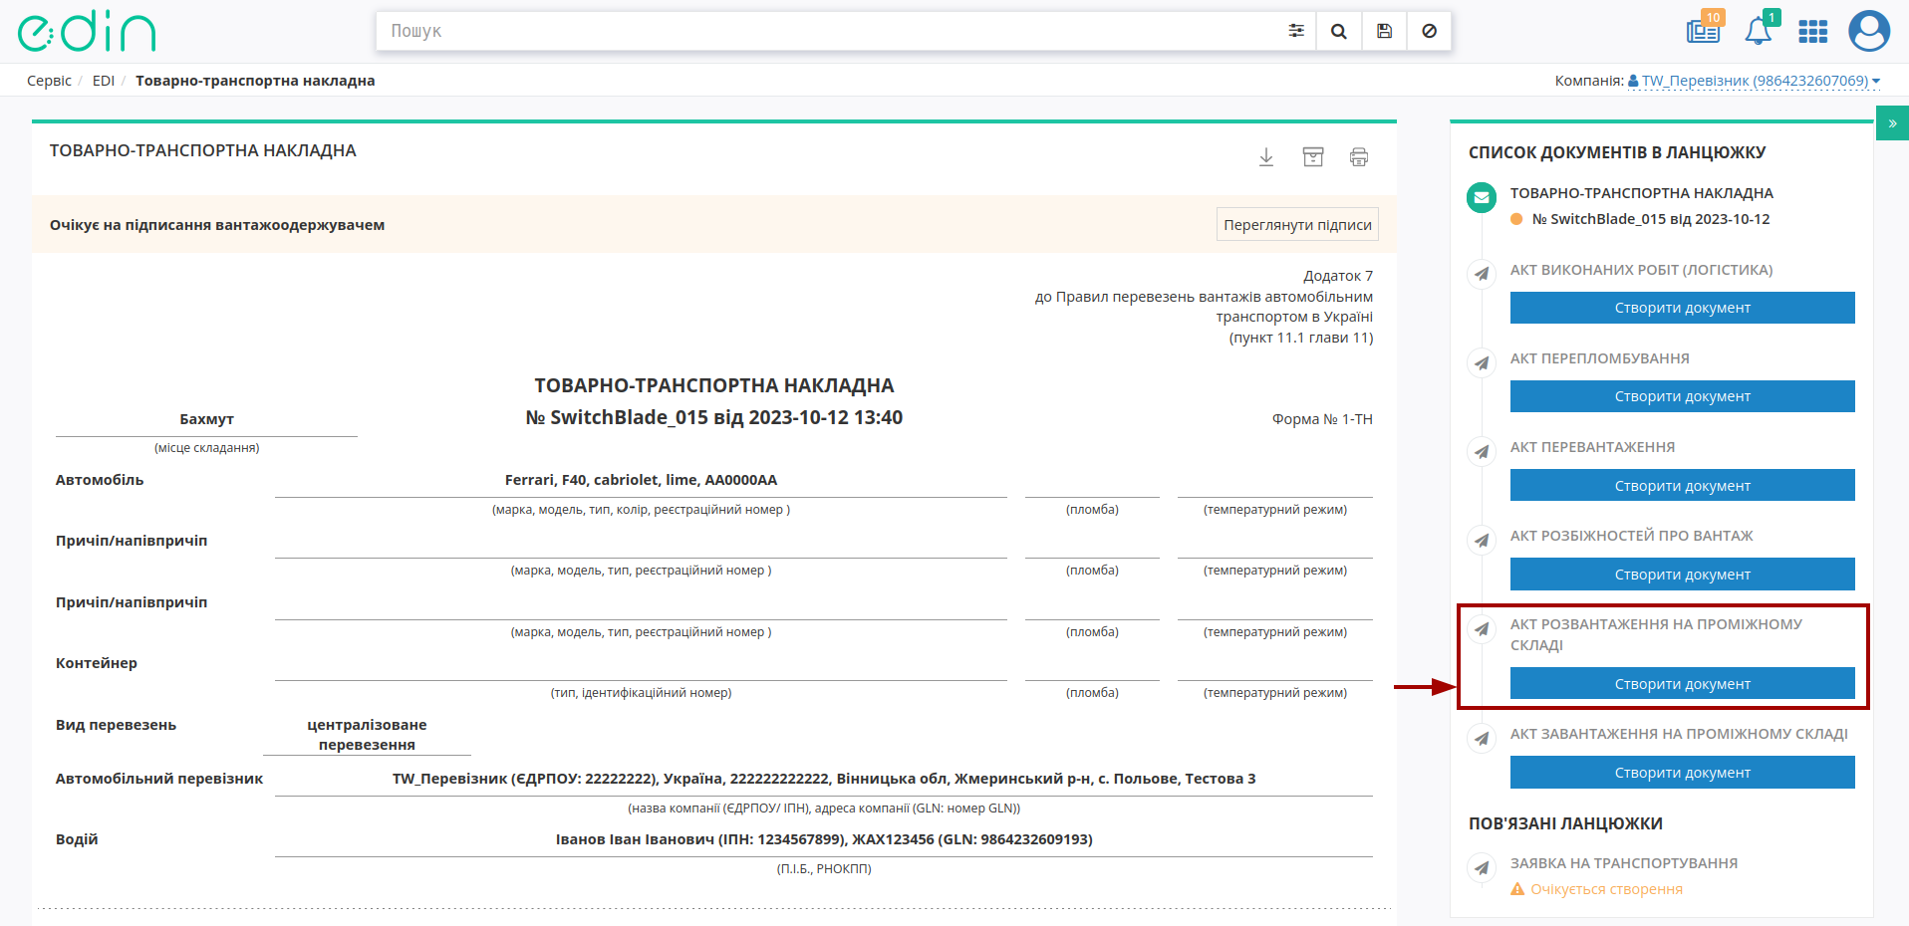Open ТОВАРНО-ТРАНСПОРТНА НАКЛАДНА in chain list
This screenshot has height=926, width=1909.
point(1641,193)
